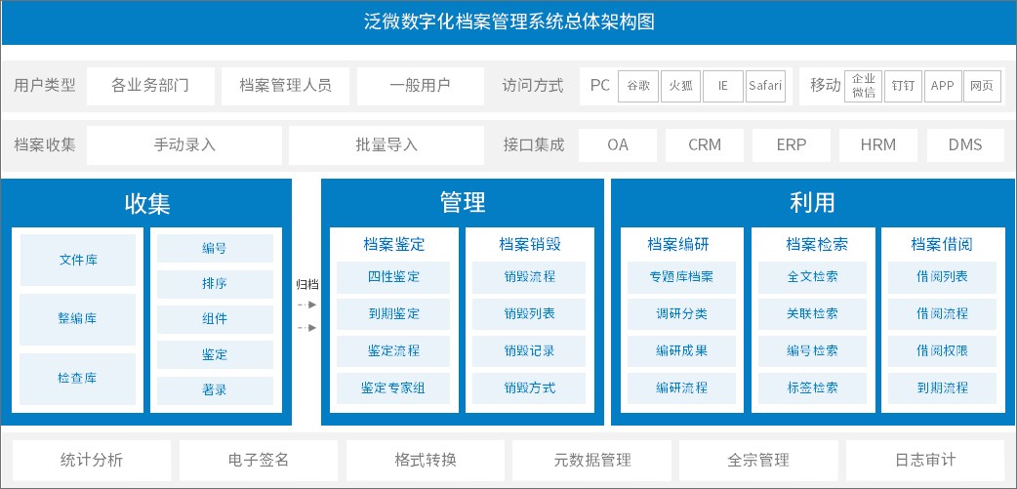Click the 编研成果 item
Image resolution: width=1017 pixels, height=489 pixels.
click(x=681, y=350)
